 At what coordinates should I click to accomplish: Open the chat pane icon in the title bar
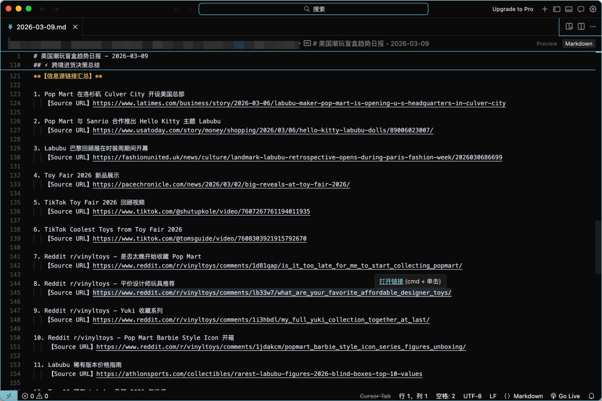[581, 9]
